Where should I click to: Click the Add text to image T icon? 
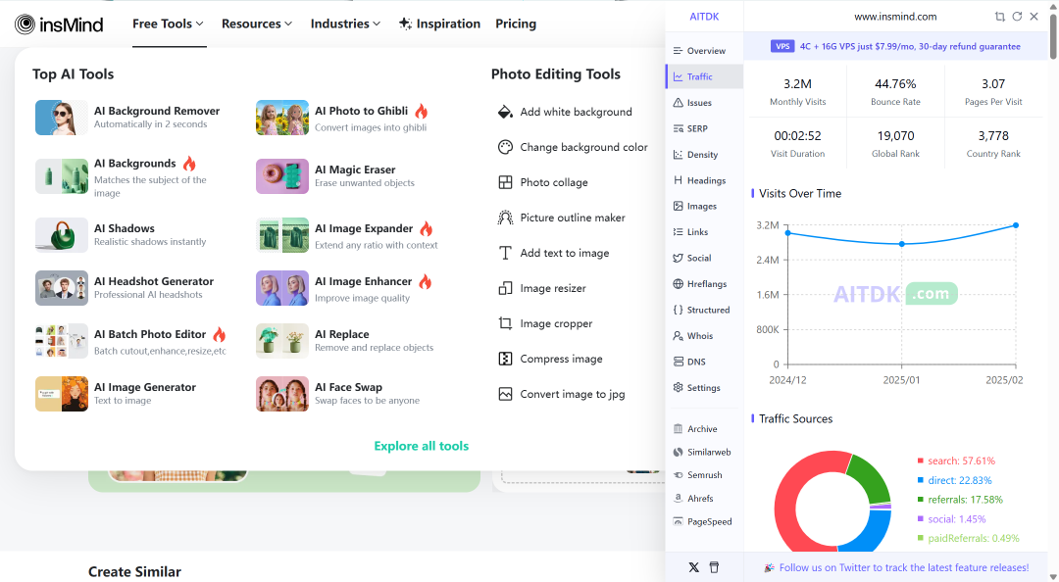point(505,253)
